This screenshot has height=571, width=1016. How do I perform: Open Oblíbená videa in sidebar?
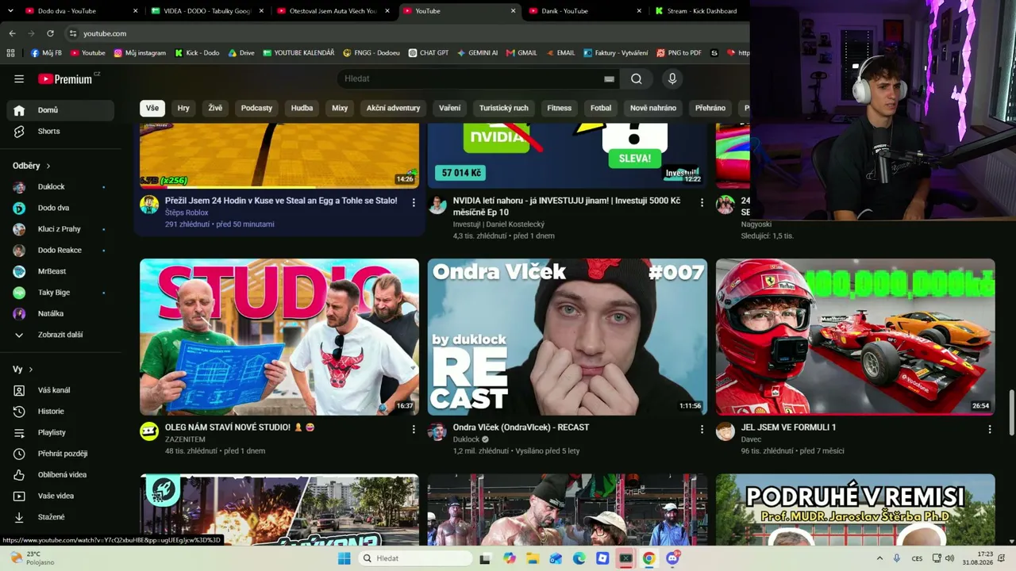tap(63, 474)
